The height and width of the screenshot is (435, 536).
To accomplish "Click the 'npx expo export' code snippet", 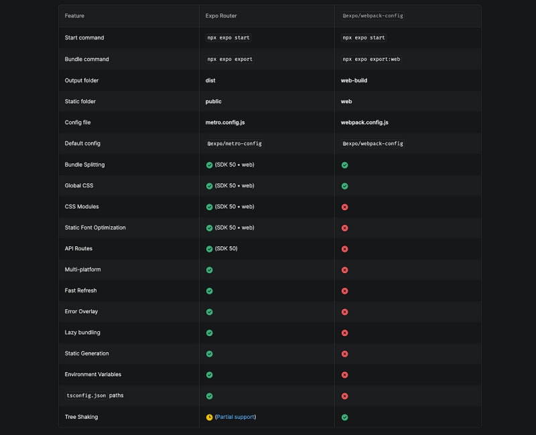I will [230, 59].
